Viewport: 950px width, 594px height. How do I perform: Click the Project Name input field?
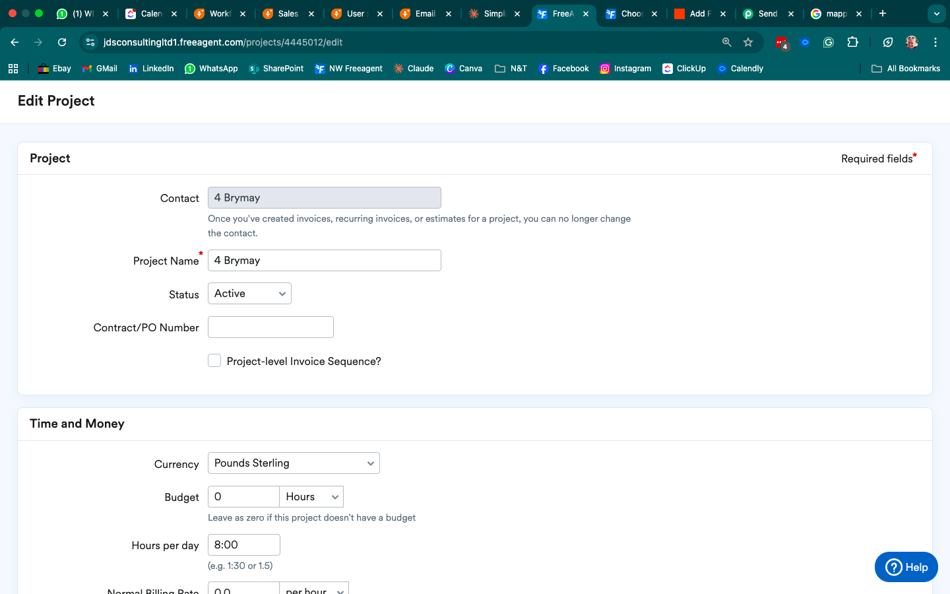tap(324, 261)
